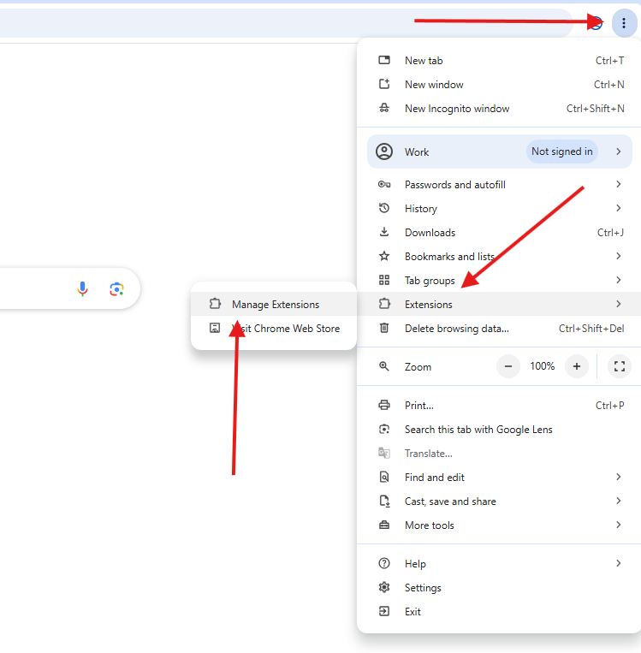This screenshot has width=641, height=653.
Task: Click the Zoom magnifier icon
Action: [384, 366]
